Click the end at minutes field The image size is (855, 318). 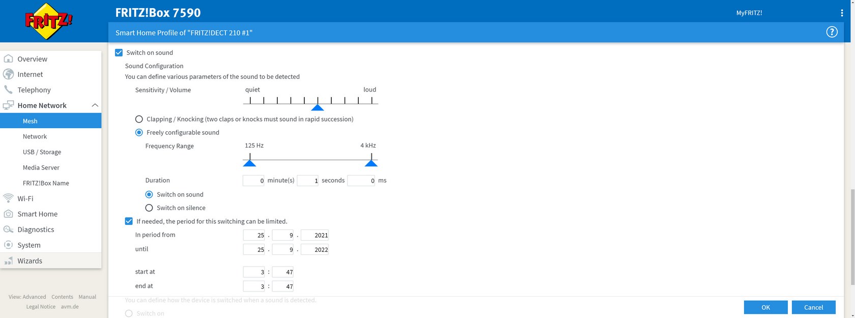(283, 286)
